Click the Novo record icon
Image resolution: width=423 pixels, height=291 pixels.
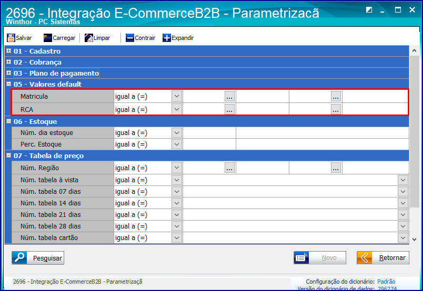click(x=301, y=257)
